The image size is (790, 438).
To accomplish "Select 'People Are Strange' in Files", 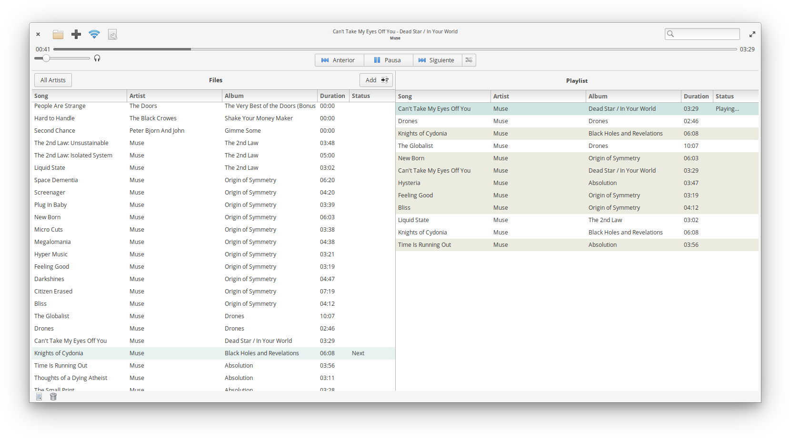I will point(213,106).
